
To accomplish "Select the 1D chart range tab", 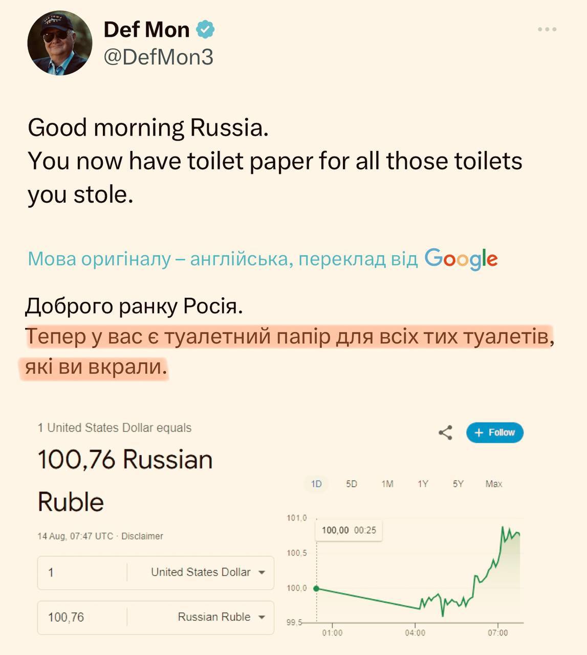I will (316, 484).
